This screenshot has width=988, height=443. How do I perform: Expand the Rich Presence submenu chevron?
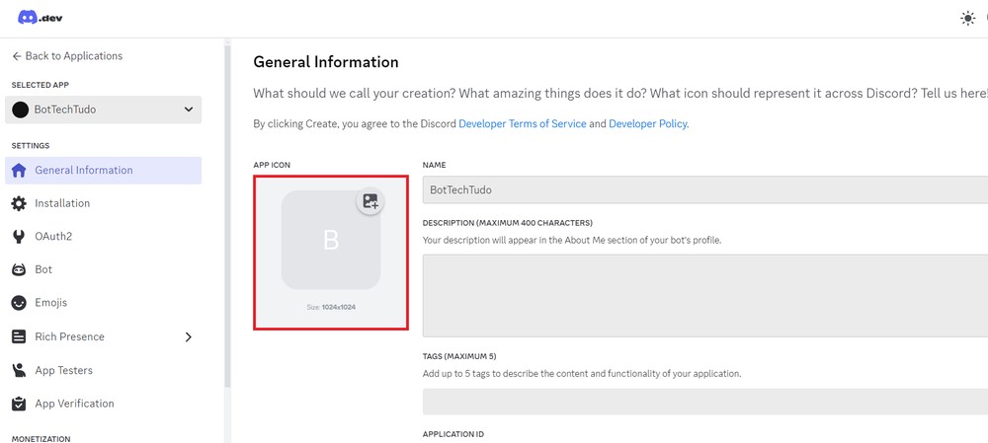tap(189, 337)
